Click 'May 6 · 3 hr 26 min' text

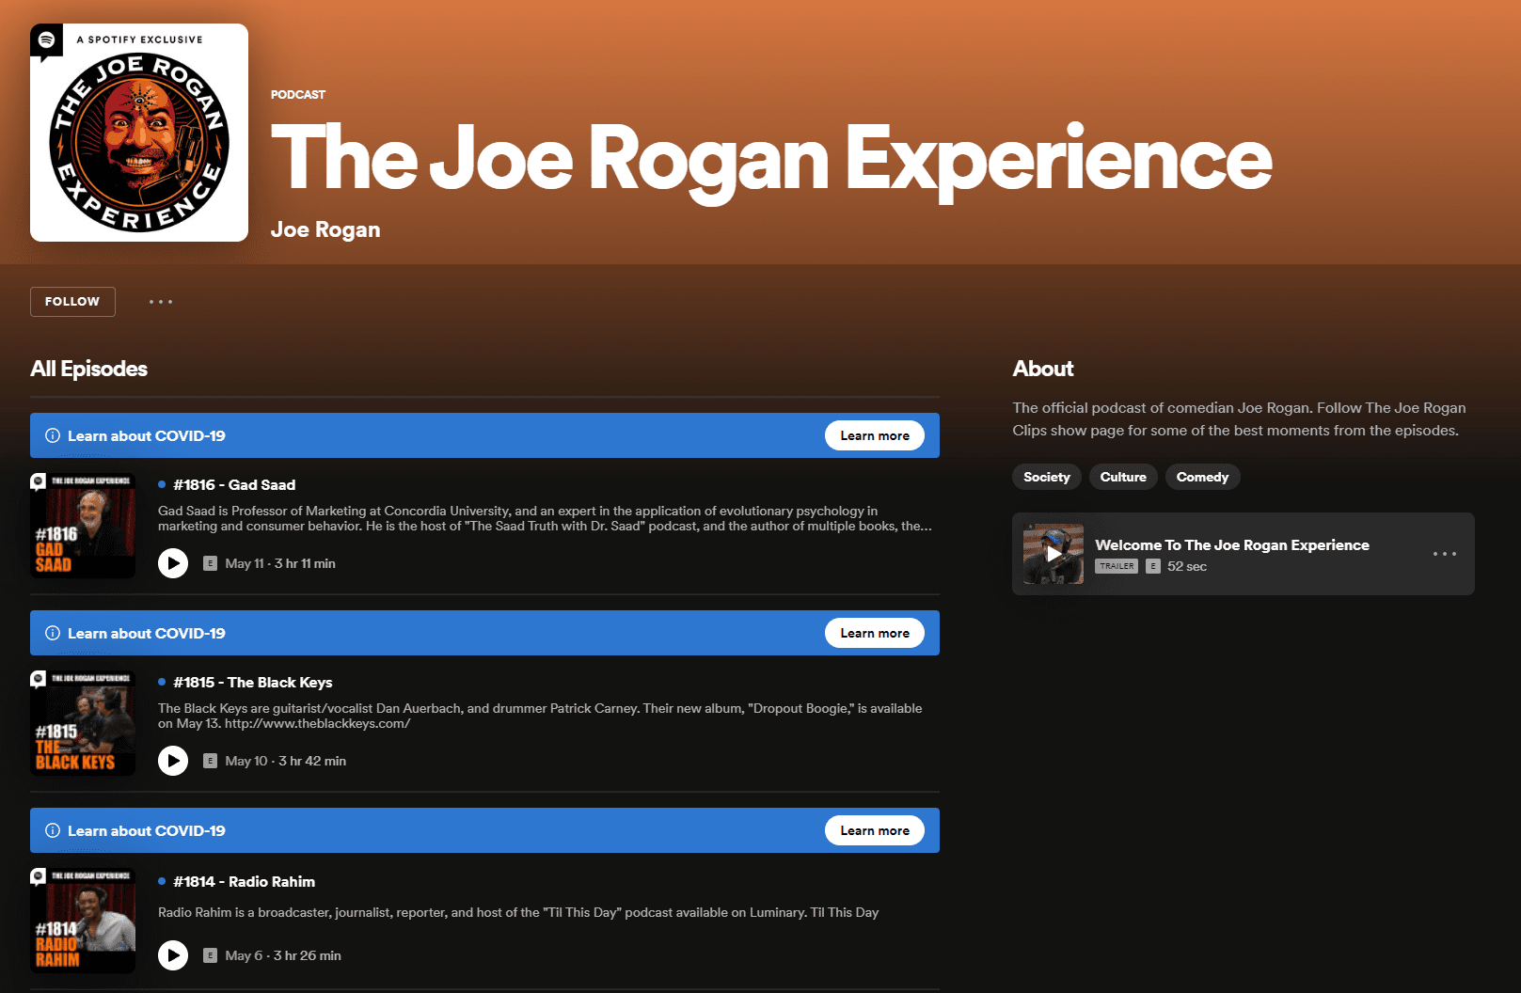pos(283,955)
